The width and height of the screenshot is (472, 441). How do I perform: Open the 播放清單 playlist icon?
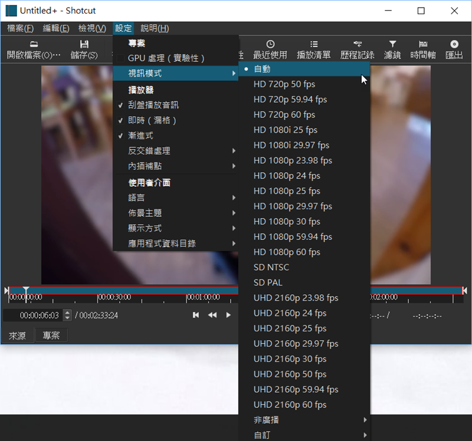[314, 44]
